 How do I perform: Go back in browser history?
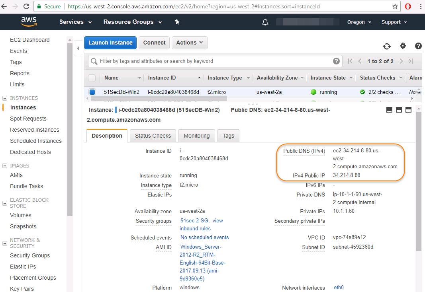click(4, 6)
